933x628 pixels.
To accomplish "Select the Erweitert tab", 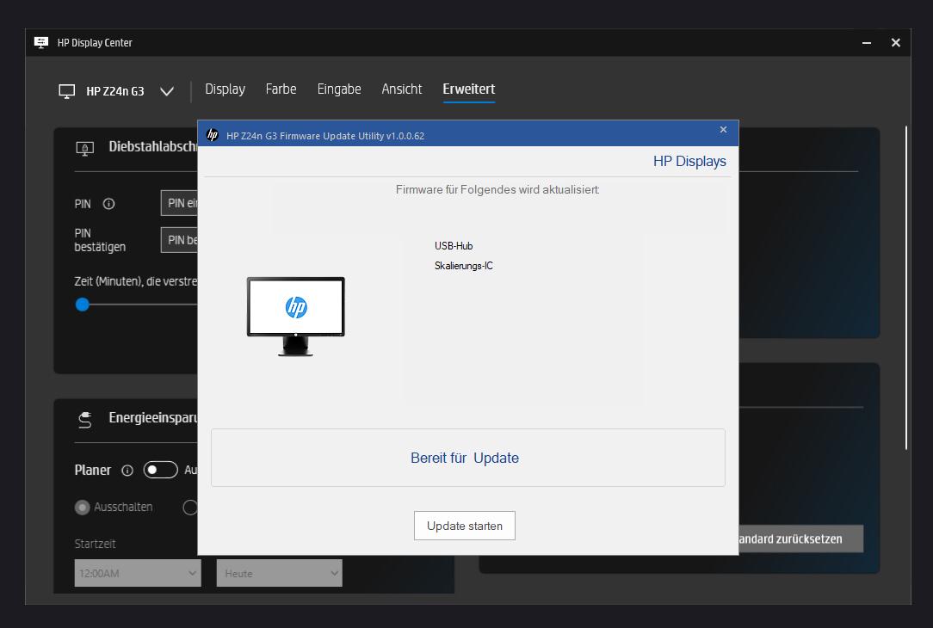I will [x=469, y=89].
